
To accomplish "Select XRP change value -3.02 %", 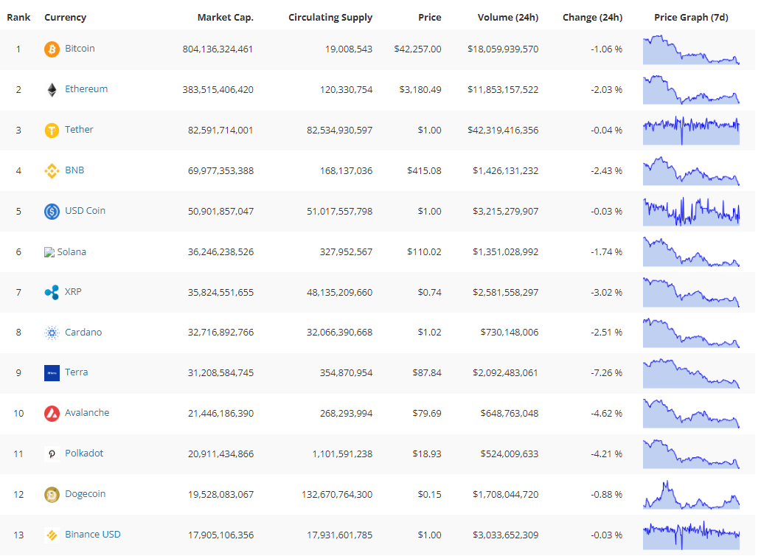I will pos(607,293).
